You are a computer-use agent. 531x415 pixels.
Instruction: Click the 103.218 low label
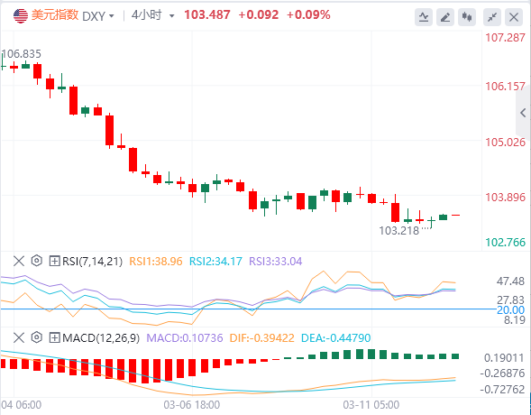tap(399, 231)
